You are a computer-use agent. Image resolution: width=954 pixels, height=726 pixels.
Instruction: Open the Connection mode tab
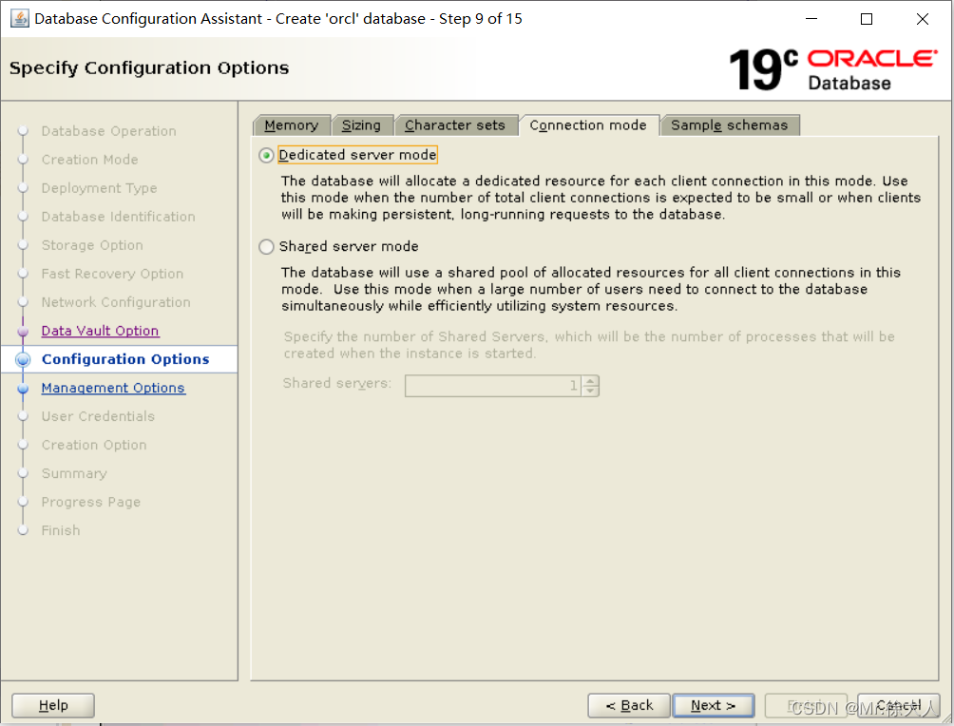[588, 124]
